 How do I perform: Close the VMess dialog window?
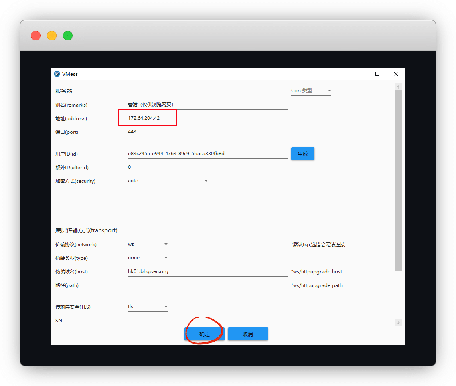click(396, 74)
